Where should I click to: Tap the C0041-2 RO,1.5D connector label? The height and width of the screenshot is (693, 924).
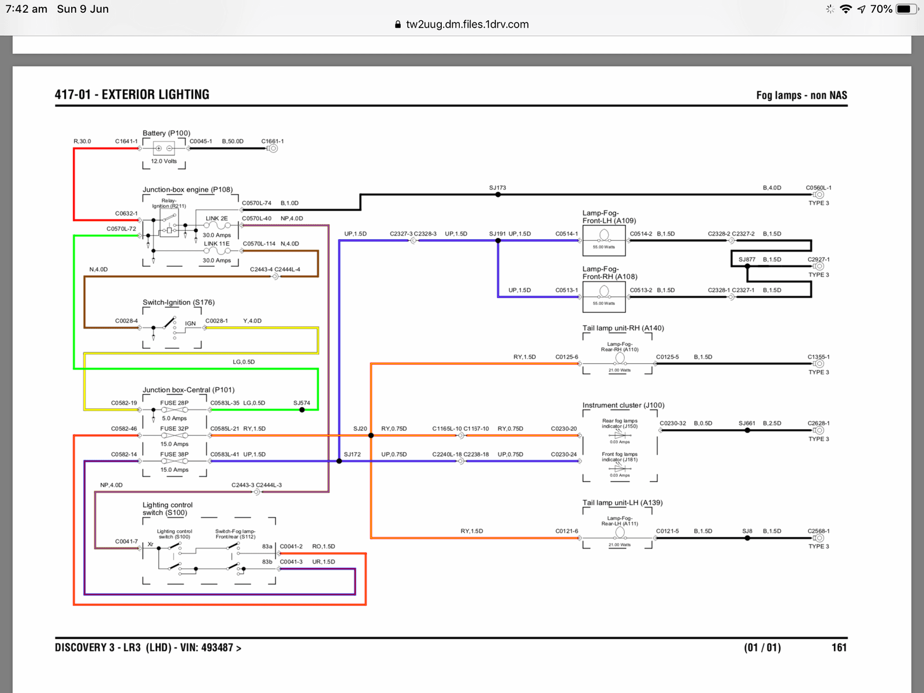point(307,546)
